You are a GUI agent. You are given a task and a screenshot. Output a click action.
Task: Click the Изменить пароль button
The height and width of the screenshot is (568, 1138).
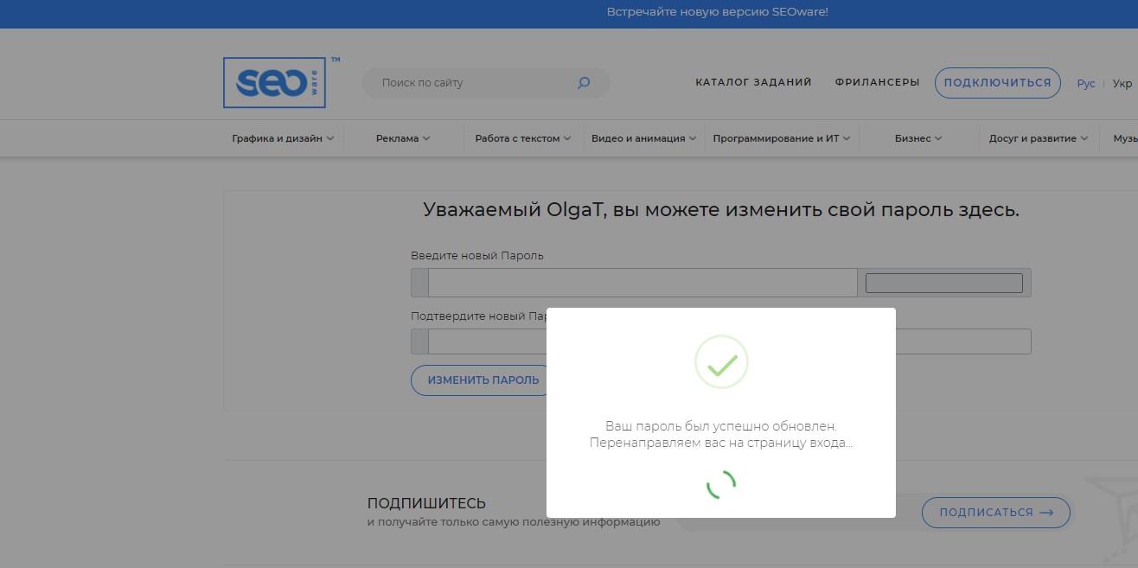483,380
